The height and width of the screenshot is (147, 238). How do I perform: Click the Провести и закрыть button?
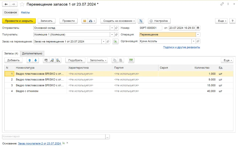19,21
